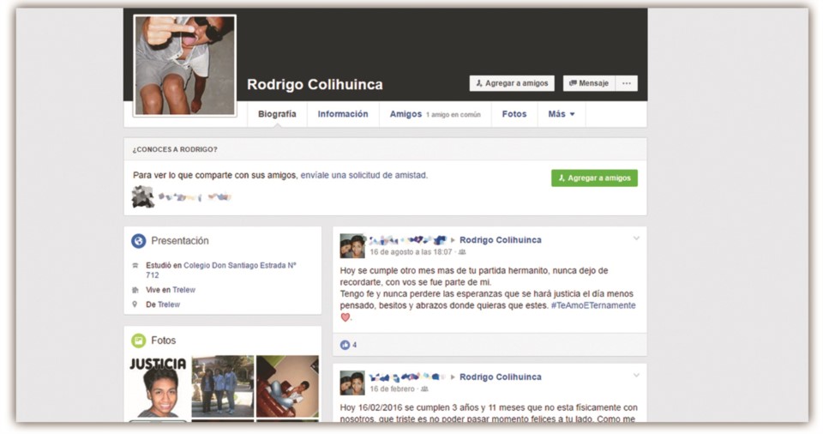The height and width of the screenshot is (434, 823).
Task: Click Rodrigo Colihuinca name in 16 de febrero post
Action: tap(500, 377)
